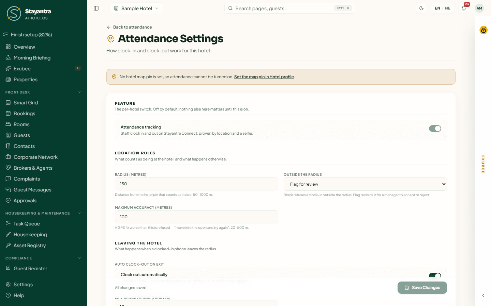Screen dimensions: 491x306
Task: Click the Settings gear icon
Action: click(8, 284)
